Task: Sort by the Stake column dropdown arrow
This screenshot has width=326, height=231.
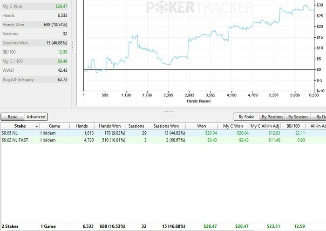Action: pos(37,126)
